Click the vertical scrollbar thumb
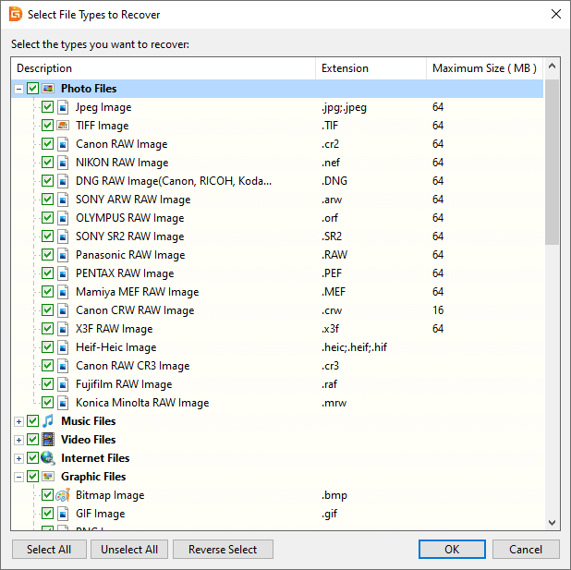This screenshot has height=570, width=571. pos(552,162)
